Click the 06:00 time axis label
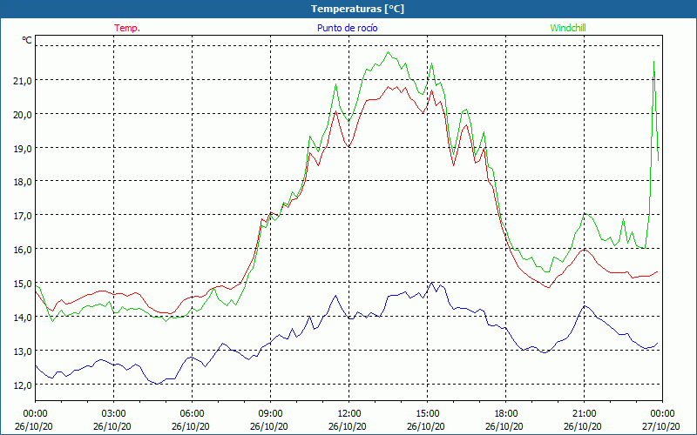697x435 pixels. [x=192, y=414]
